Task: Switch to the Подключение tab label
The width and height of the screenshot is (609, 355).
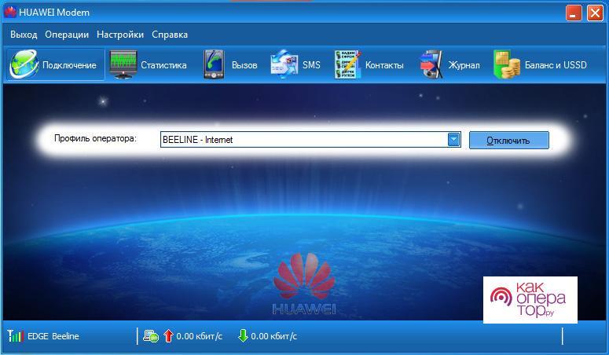Action: [x=69, y=65]
